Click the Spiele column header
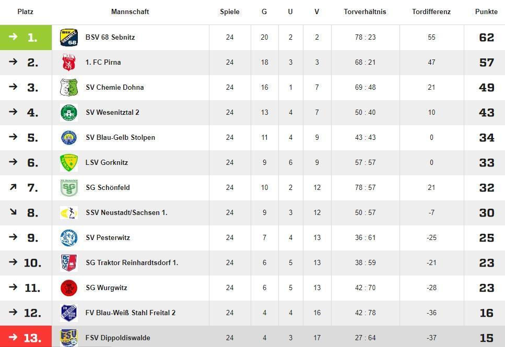Viewport: 505px width, 347px height. pos(230,11)
